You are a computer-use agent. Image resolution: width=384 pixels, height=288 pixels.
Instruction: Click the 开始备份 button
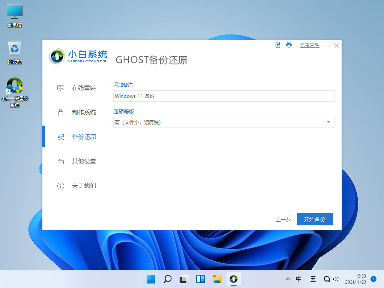tap(315, 219)
